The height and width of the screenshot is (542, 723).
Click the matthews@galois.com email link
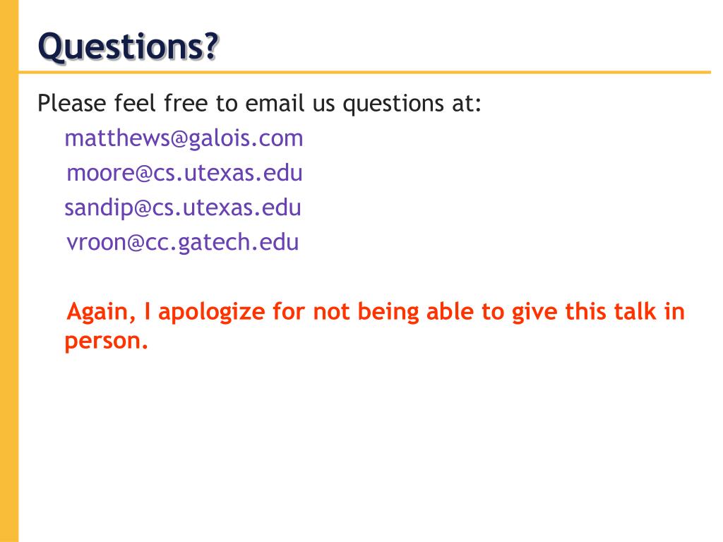[184, 139]
